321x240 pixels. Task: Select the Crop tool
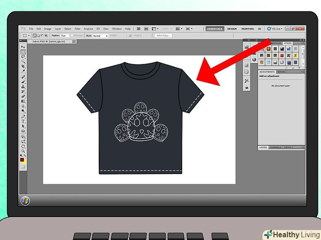pos(23,66)
